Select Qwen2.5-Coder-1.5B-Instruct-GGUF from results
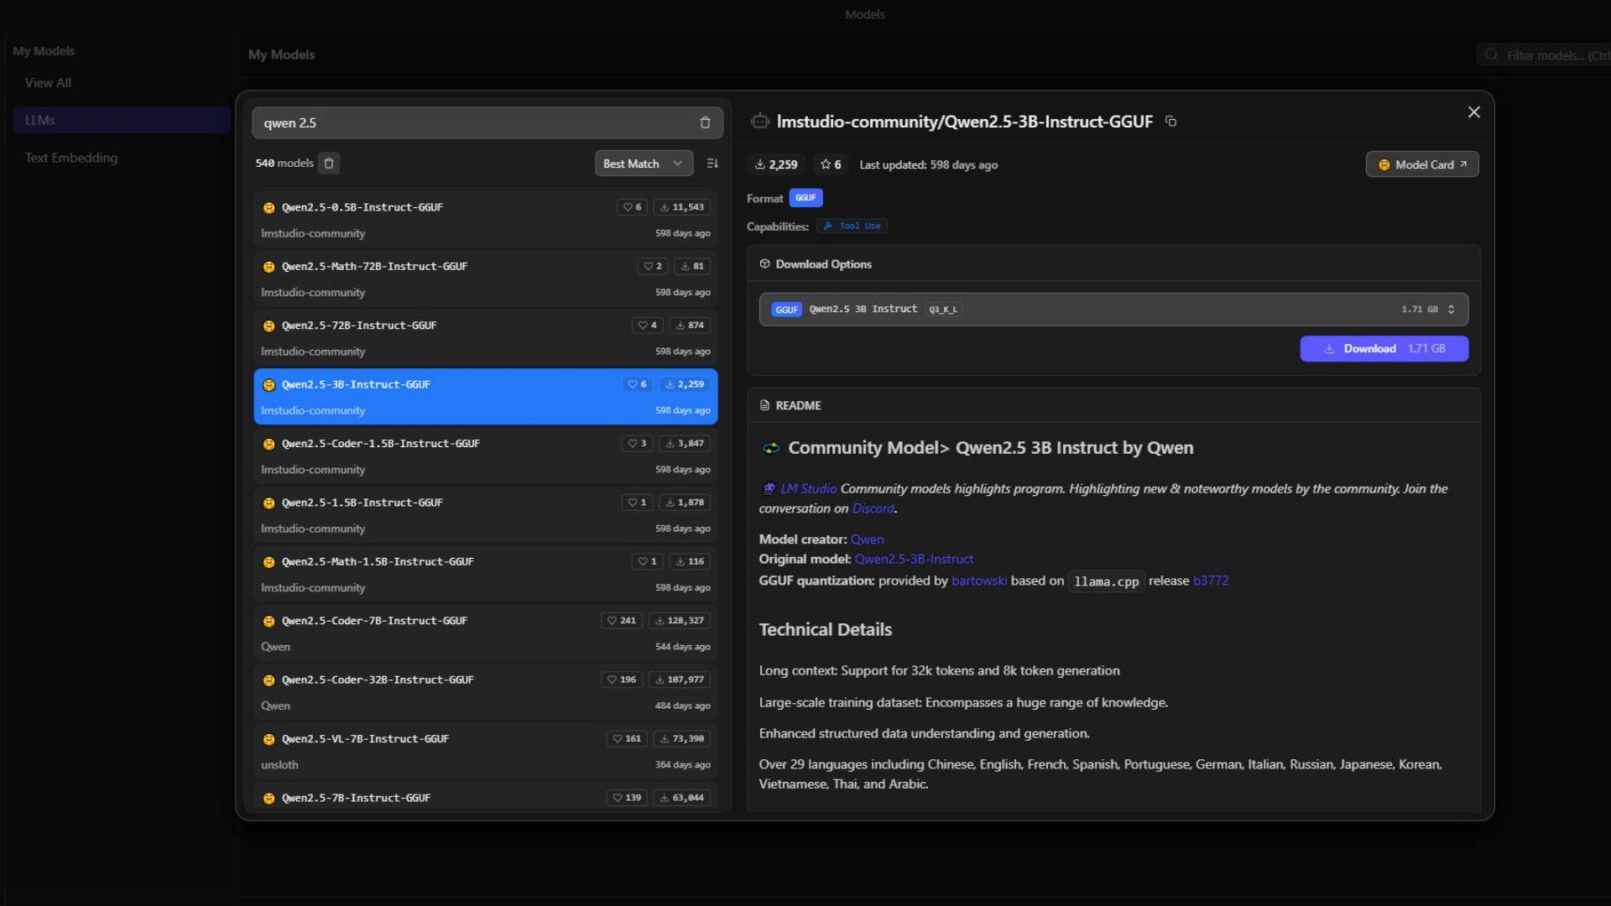Viewport: 1611px width, 906px height. [x=485, y=456]
